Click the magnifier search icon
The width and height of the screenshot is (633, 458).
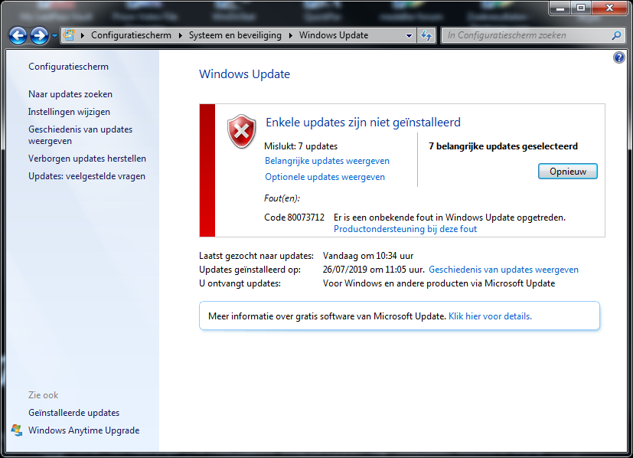click(616, 35)
